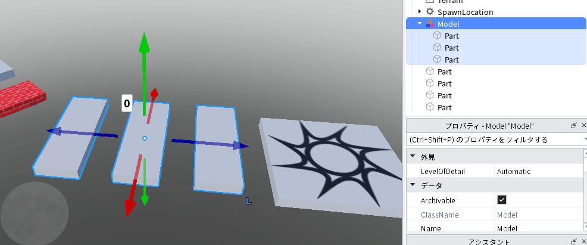The height and width of the screenshot is (245, 587).
Task: Close the プロパティ panel
Action: pos(583,126)
